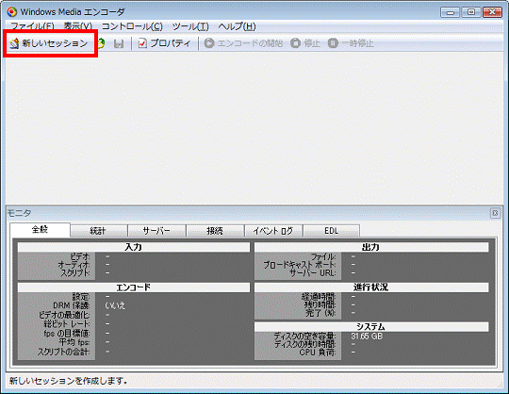This screenshot has height=394, width=509.
Task: Click the ビデオの最適化 label
Action: click(64, 315)
